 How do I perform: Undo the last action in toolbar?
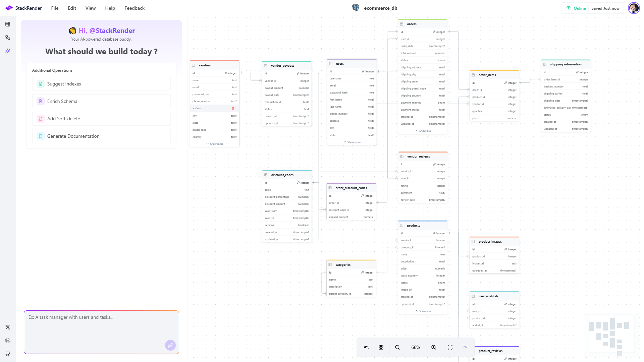(366, 347)
